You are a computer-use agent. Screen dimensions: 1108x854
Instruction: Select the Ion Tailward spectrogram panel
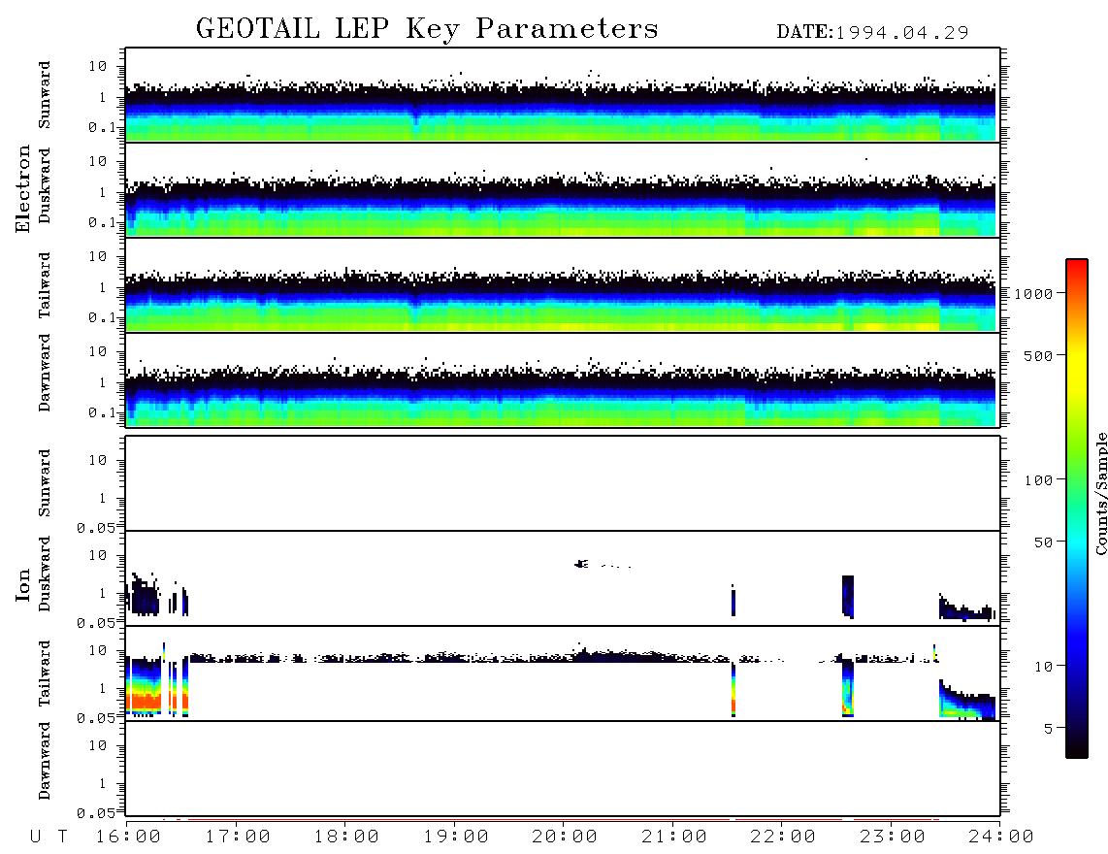(562, 673)
